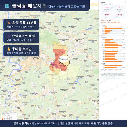Click the 토 (Saturday) weekday bar

(x=111, y=60)
